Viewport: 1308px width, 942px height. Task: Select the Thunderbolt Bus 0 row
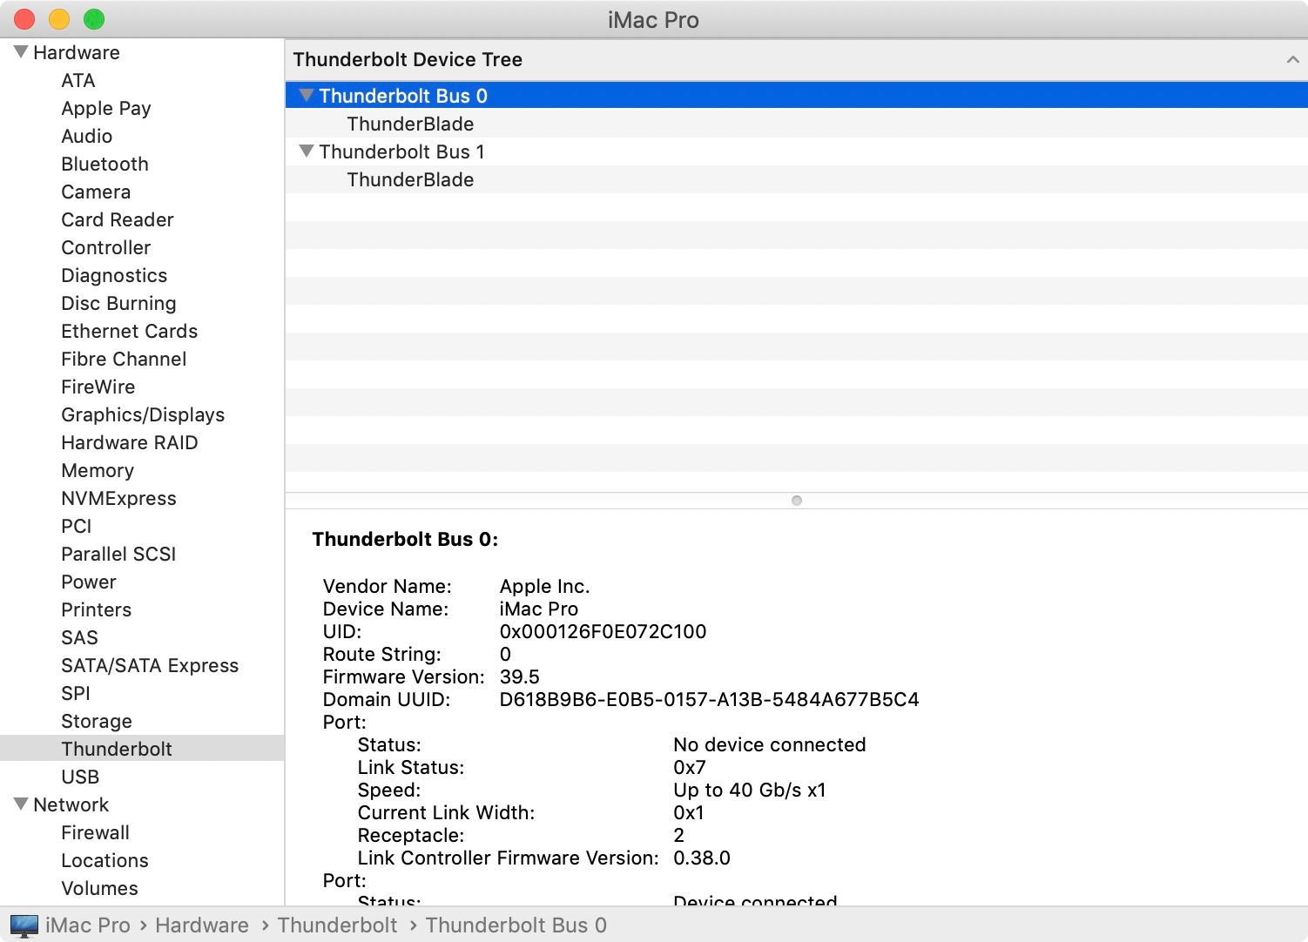[797, 96]
